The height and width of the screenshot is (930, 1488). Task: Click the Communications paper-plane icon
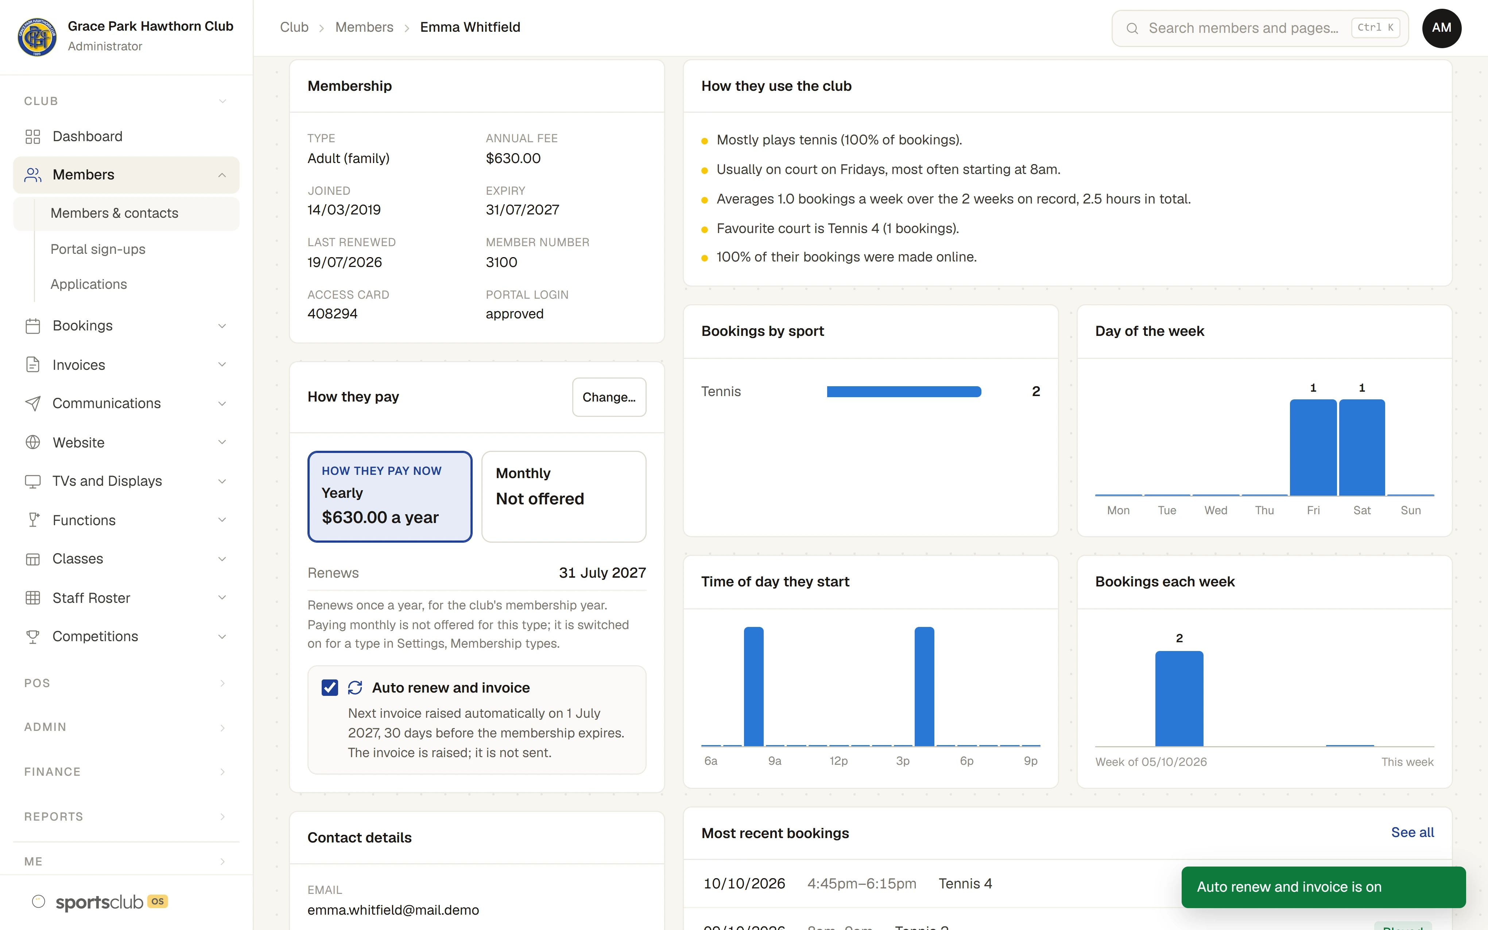32,403
